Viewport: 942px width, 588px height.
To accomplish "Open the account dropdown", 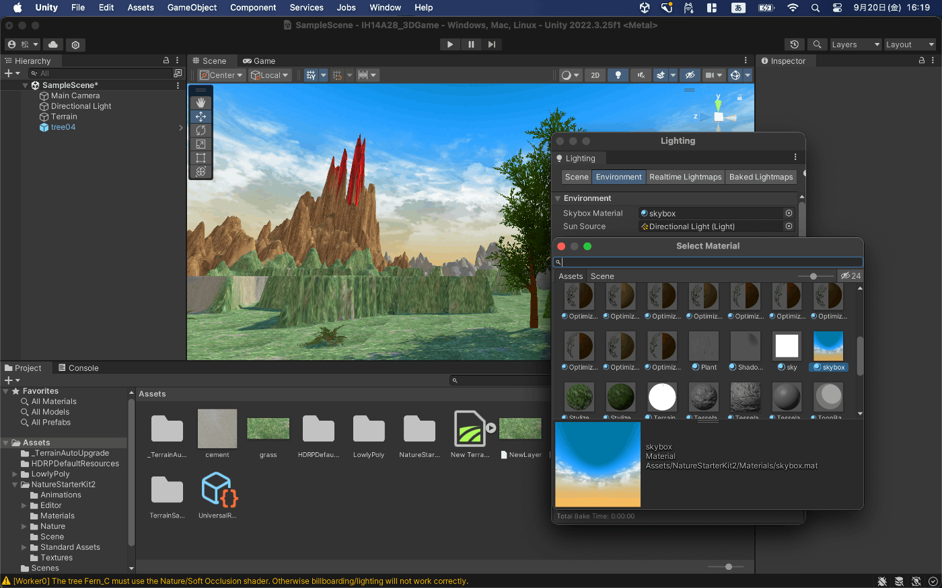I will click(23, 44).
